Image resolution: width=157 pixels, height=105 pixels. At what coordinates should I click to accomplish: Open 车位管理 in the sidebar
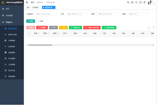(x=12, y=58)
